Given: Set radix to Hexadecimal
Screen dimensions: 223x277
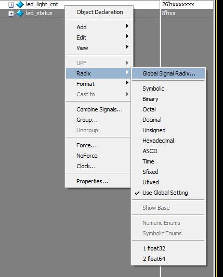Looking at the screenshot, I should click(168, 141).
